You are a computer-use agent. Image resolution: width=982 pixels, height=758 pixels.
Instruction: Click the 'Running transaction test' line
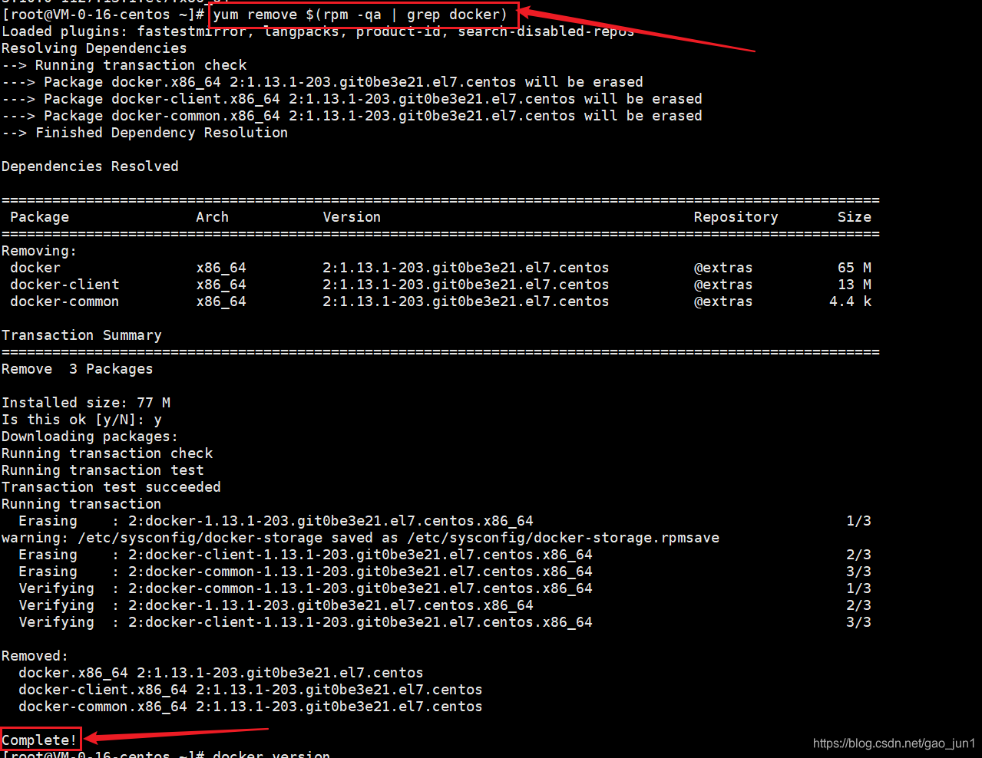pyautogui.click(x=103, y=470)
